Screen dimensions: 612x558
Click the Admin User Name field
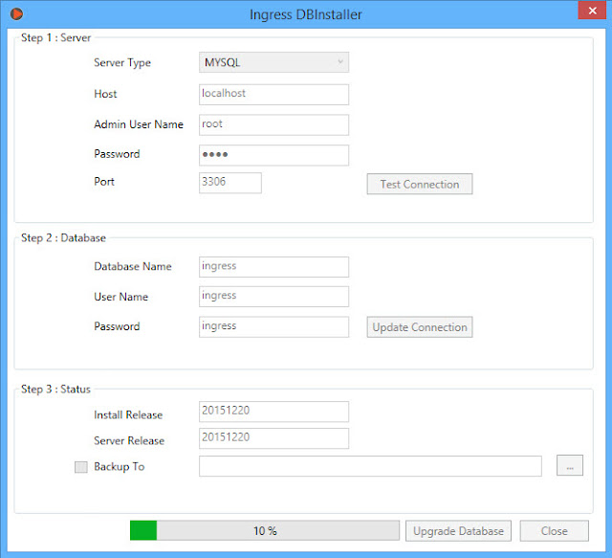pyautogui.click(x=273, y=125)
